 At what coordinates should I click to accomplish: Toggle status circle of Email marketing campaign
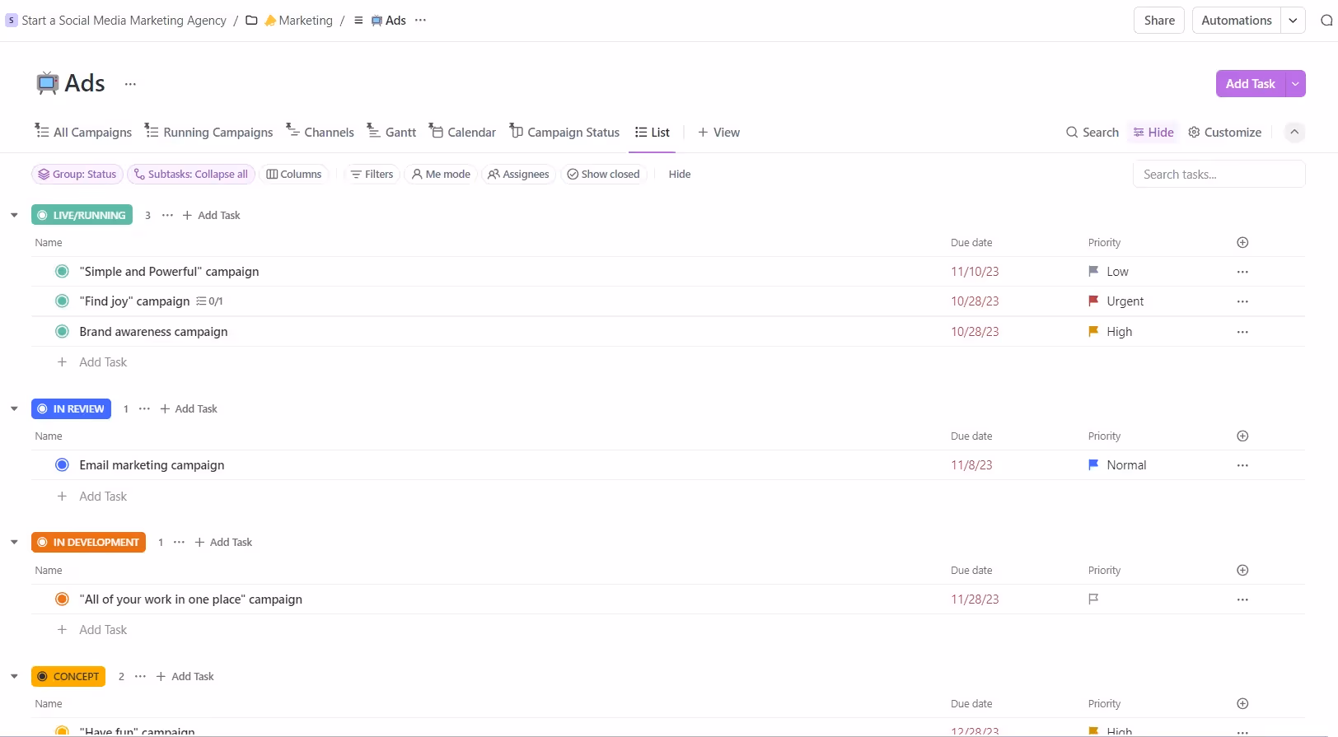(x=62, y=465)
